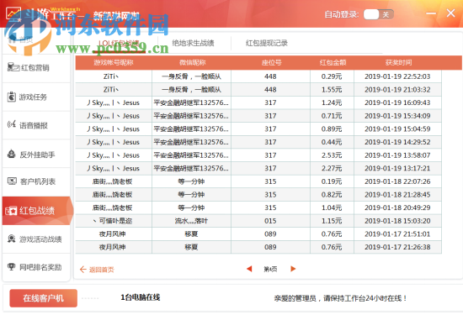Click amount 1.04元 in table

(332, 207)
